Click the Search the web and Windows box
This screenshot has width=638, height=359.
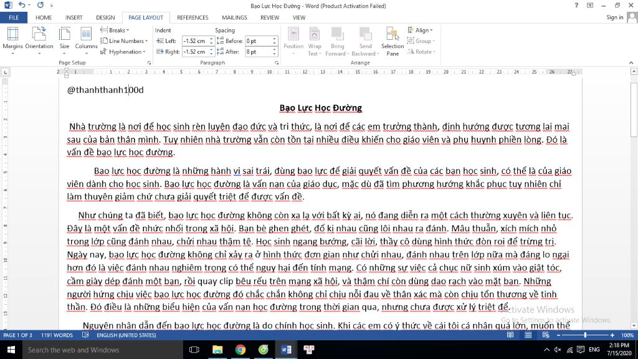coord(103,350)
